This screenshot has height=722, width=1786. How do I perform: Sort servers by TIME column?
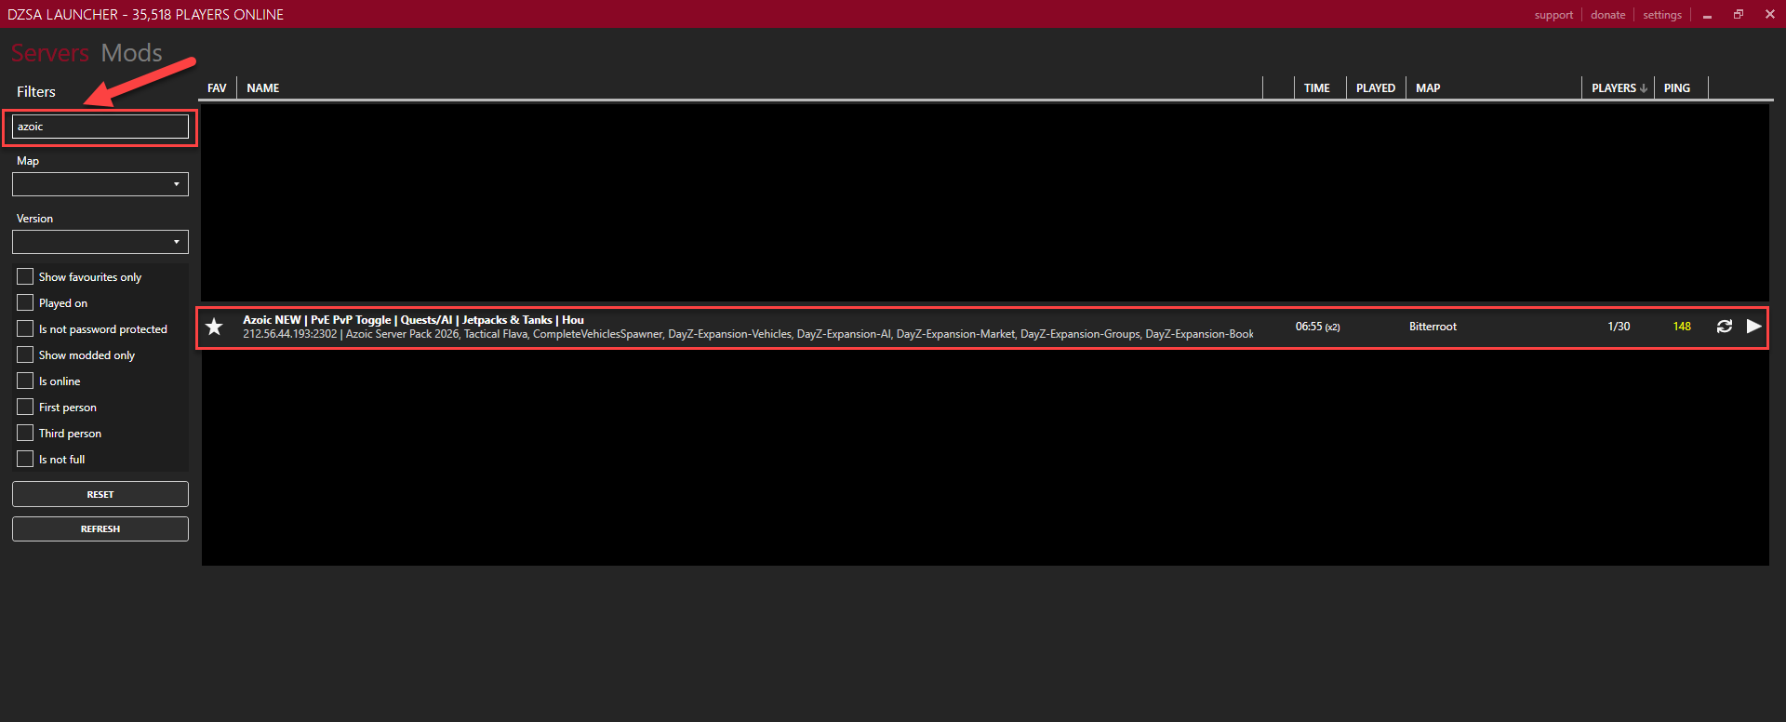1316,88
